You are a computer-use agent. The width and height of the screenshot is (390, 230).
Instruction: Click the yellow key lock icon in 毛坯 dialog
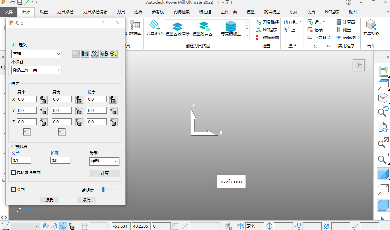pos(114,53)
